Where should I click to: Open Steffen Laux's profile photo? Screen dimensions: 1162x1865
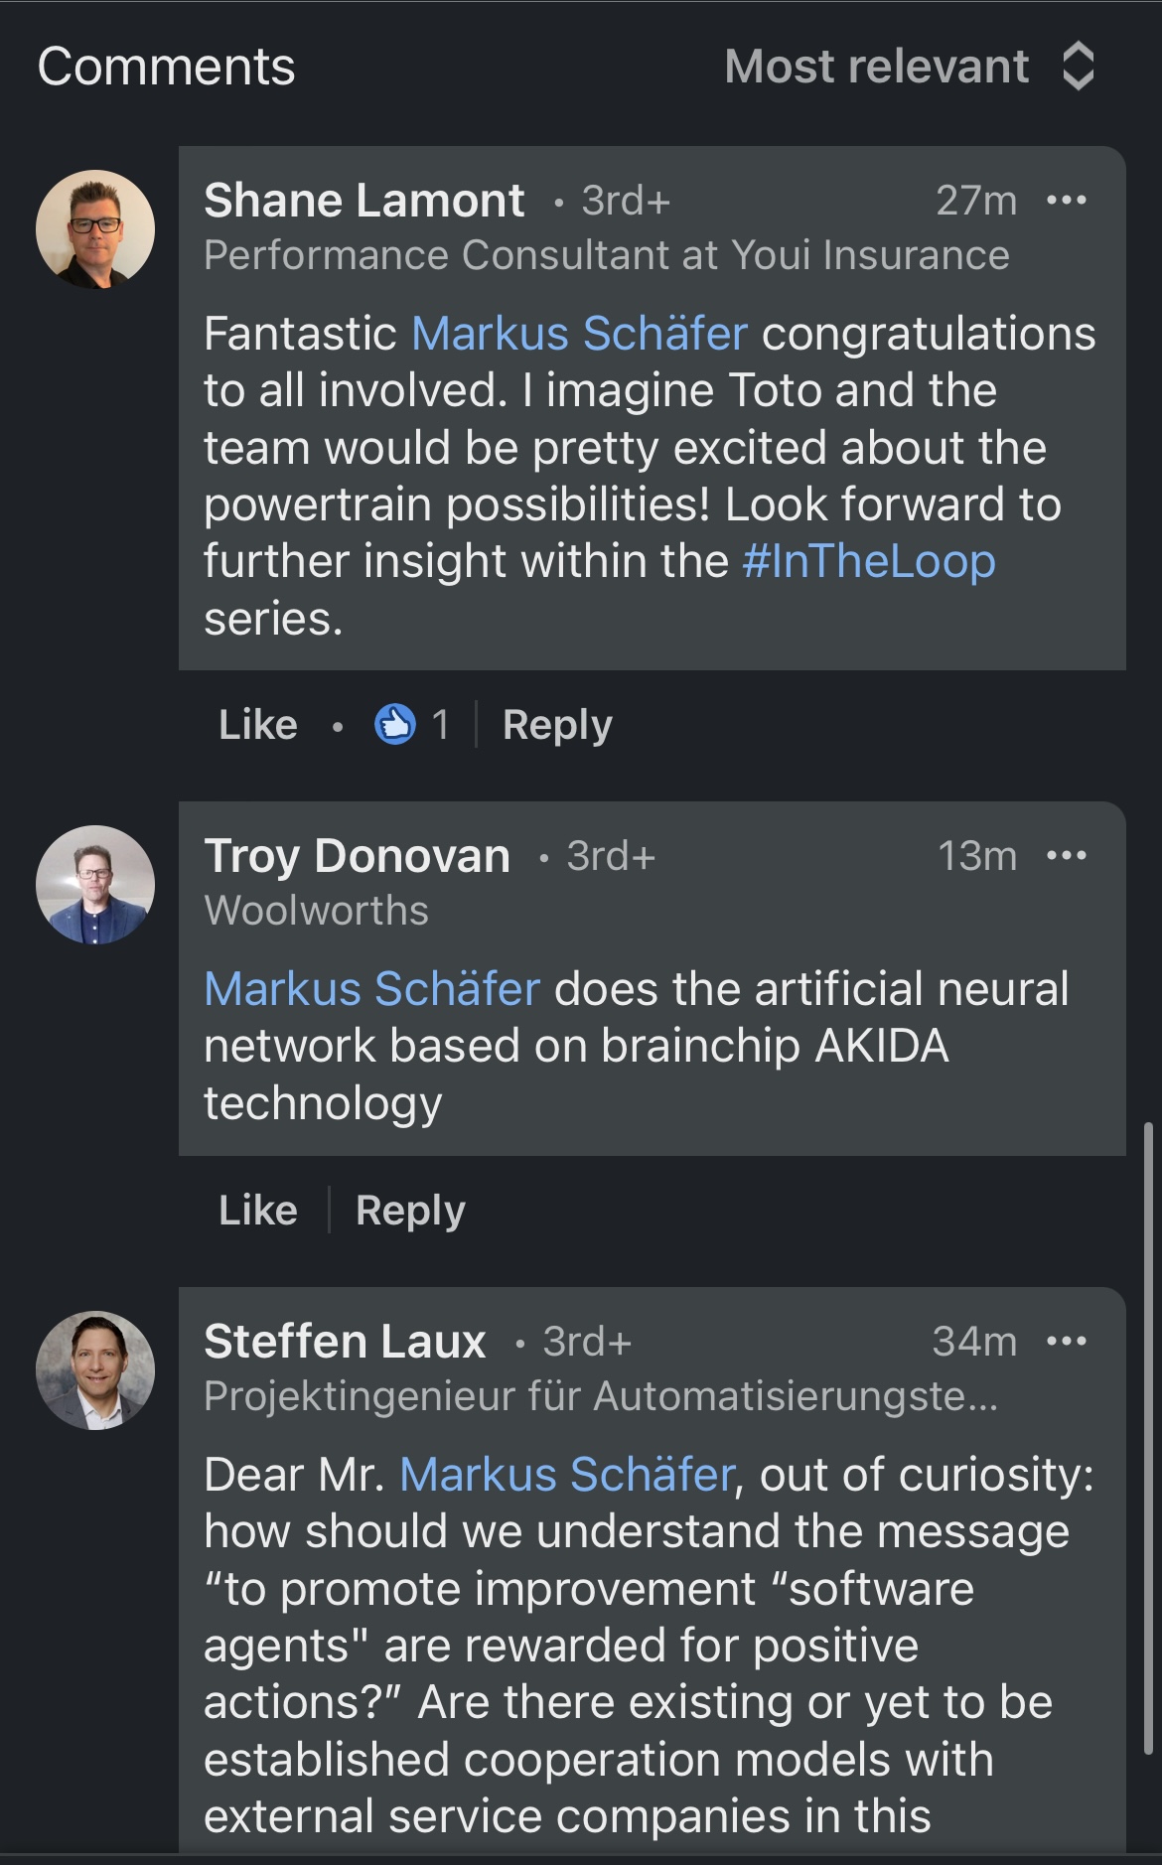95,1370
